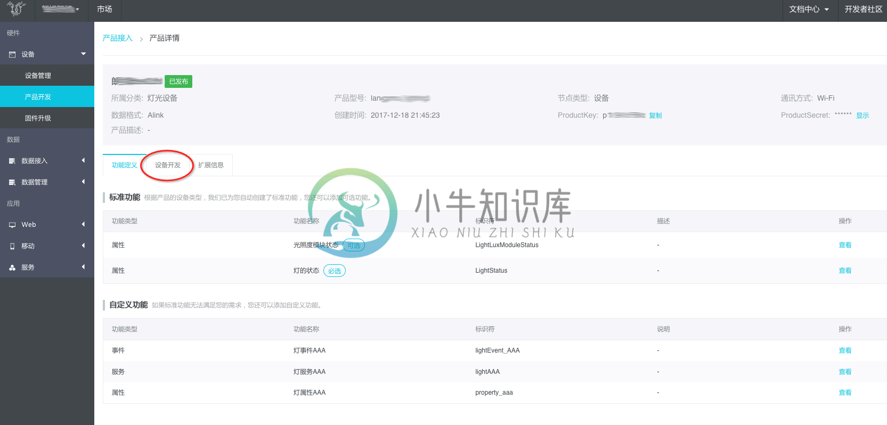Click the property_aaa identifier
Screen dimensions: 887x425
click(x=494, y=393)
